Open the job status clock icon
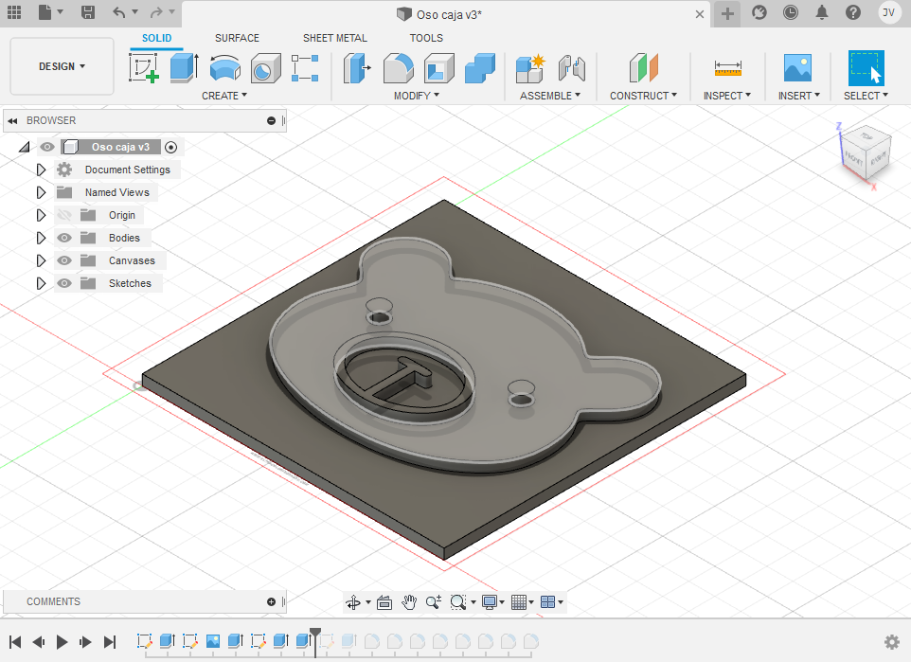Viewport: 911px width, 662px height. (790, 13)
